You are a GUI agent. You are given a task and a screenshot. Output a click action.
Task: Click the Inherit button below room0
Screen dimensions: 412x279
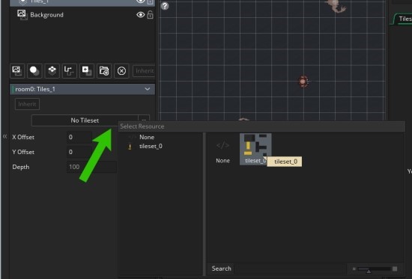(27, 104)
